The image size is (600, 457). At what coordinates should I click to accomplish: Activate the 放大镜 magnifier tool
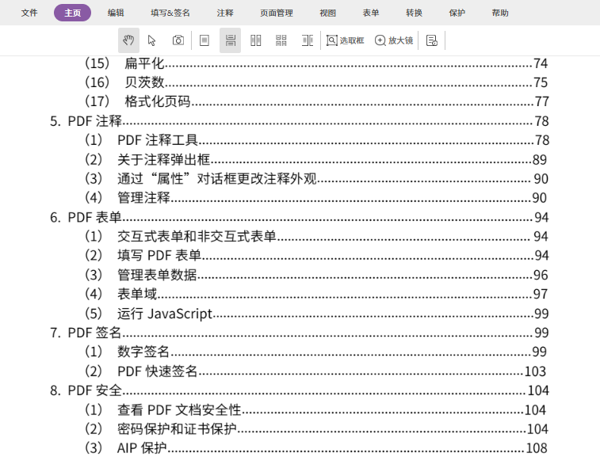pos(393,40)
